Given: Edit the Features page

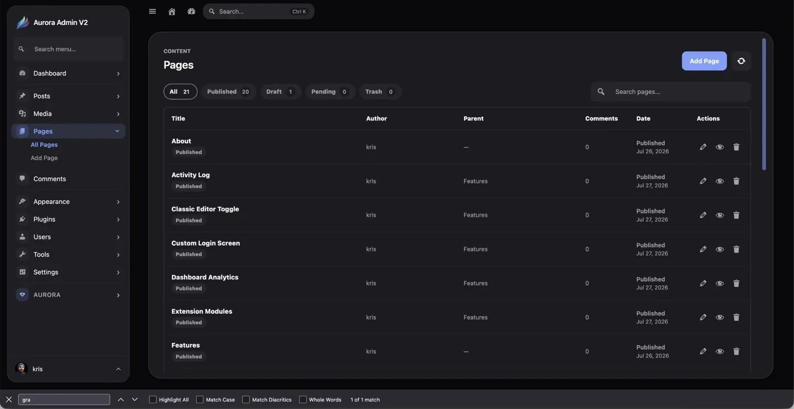Looking at the screenshot, I should [x=703, y=352].
